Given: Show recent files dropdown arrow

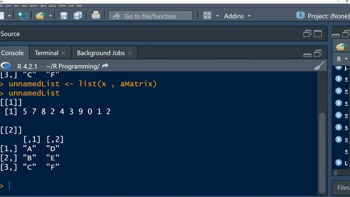Looking at the screenshot, I should [50, 16].
